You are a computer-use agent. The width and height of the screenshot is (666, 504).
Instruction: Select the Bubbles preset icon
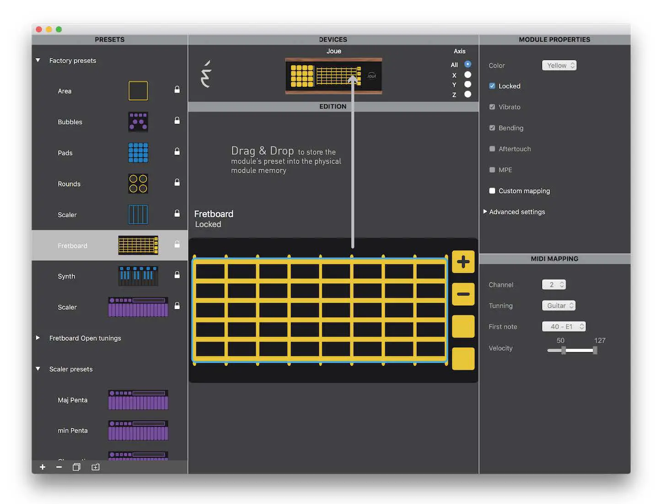point(138,122)
